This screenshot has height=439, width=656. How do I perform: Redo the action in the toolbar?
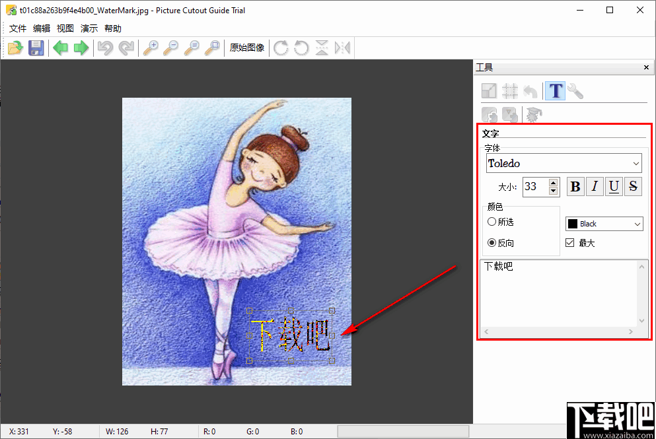[126, 48]
